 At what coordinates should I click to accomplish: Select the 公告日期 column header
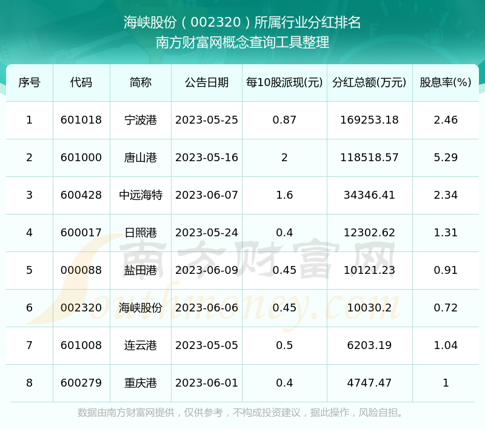(207, 82)
